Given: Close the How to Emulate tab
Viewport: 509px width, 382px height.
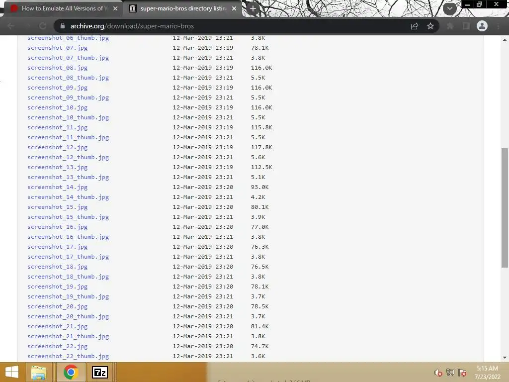Looking at the screenshot, I should pos(115,8).
